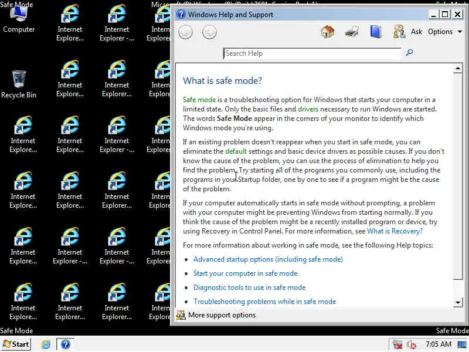The image size is (469, 352).
Task: Click the monitor icon at taskbar end
Action: point(463,344)
